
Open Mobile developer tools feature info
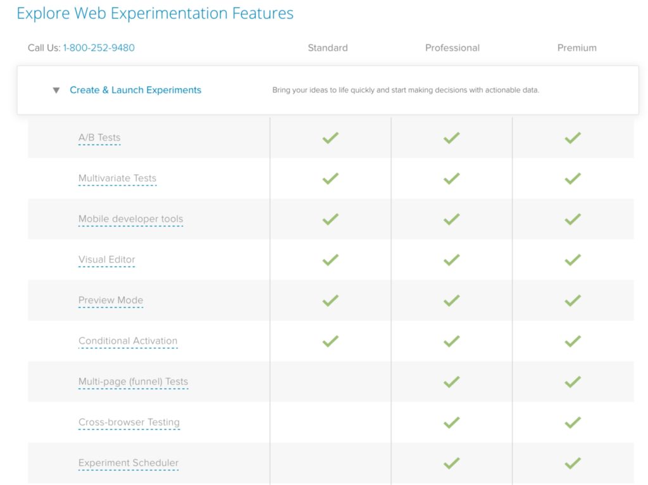(x=130, y=219)
